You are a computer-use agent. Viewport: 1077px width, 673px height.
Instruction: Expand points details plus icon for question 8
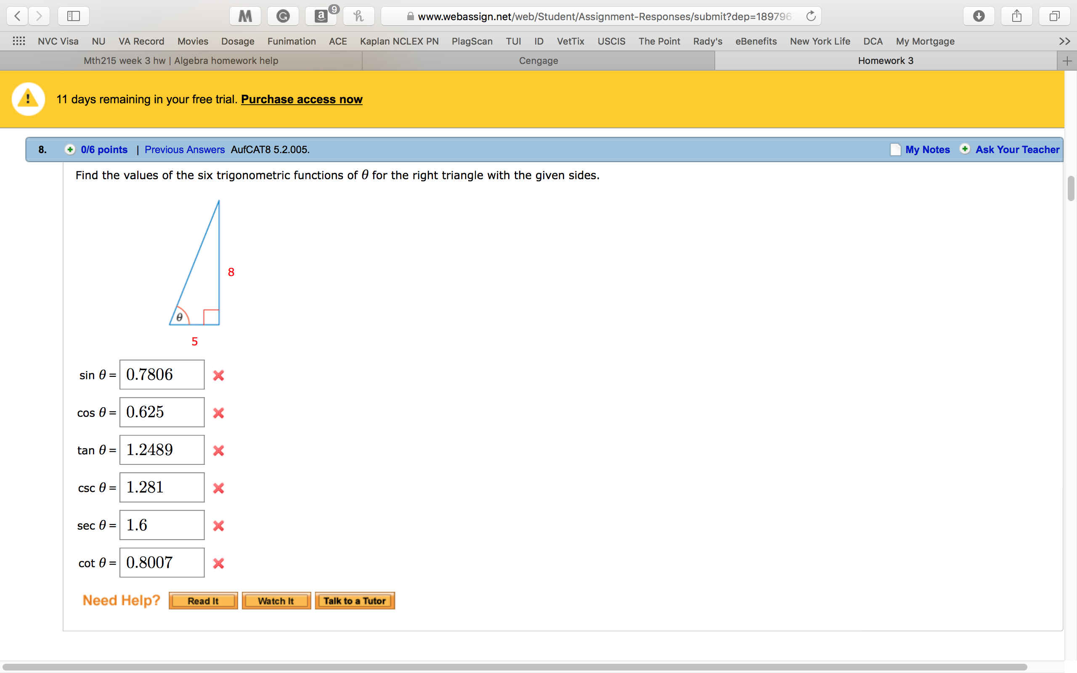pyautogui.click(x=70, y=150)
